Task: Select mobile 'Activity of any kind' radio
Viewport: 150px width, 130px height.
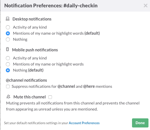Action: click(8, 58)
